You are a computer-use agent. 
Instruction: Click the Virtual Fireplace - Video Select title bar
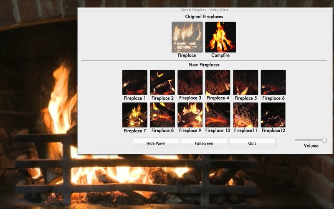click(x=205, y=10)
